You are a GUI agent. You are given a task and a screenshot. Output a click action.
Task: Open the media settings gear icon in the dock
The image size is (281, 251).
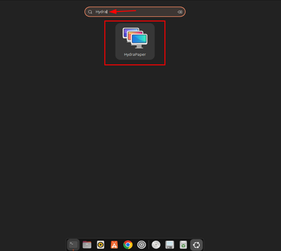point(141,244)
